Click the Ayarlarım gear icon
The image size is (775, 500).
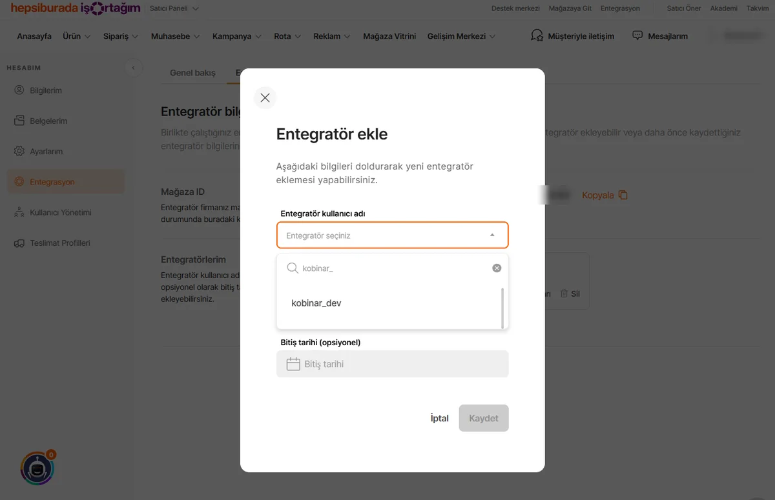point(19,151)
